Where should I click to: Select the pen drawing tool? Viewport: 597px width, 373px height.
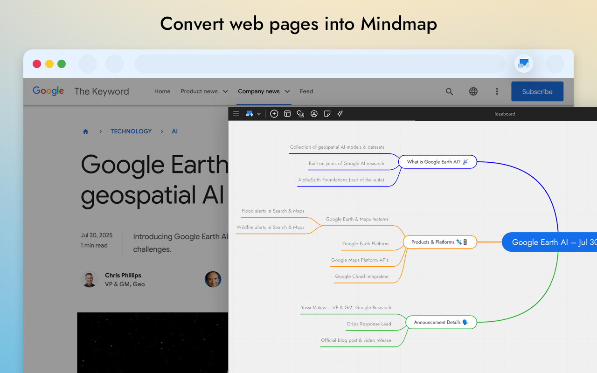coord(314,114)
